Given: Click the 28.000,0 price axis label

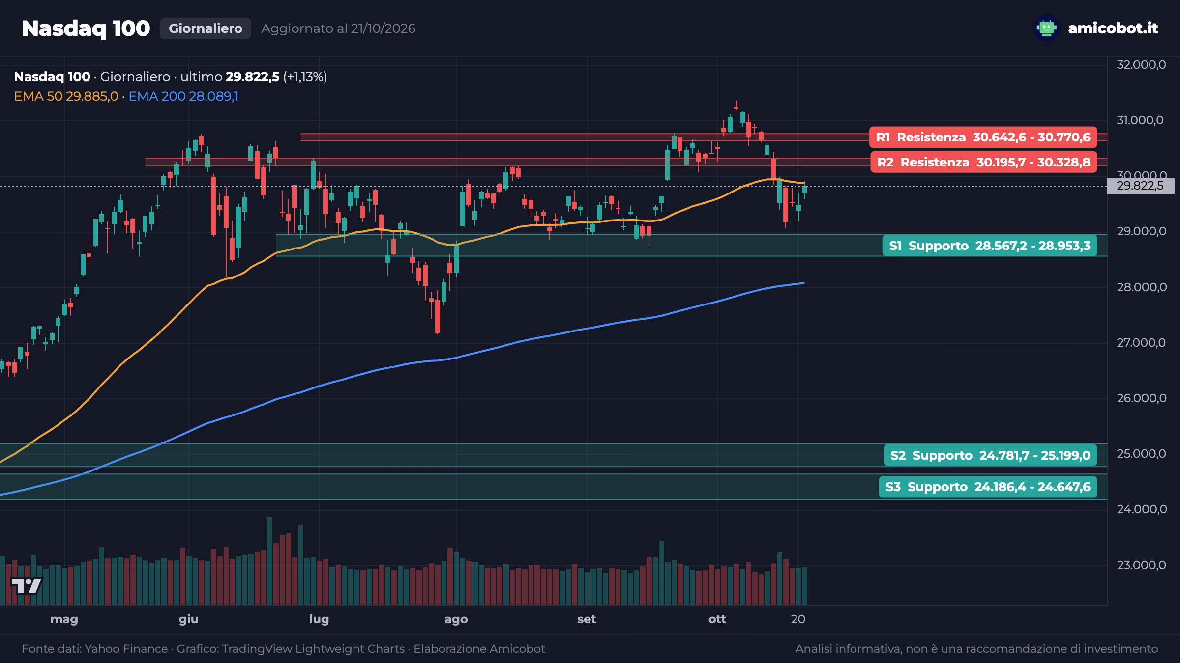Looking at the screenshot, I should [1141, 287].
